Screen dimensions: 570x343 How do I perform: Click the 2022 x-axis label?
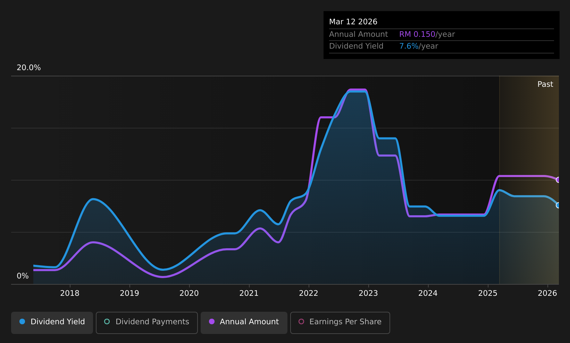pos(309,293)
